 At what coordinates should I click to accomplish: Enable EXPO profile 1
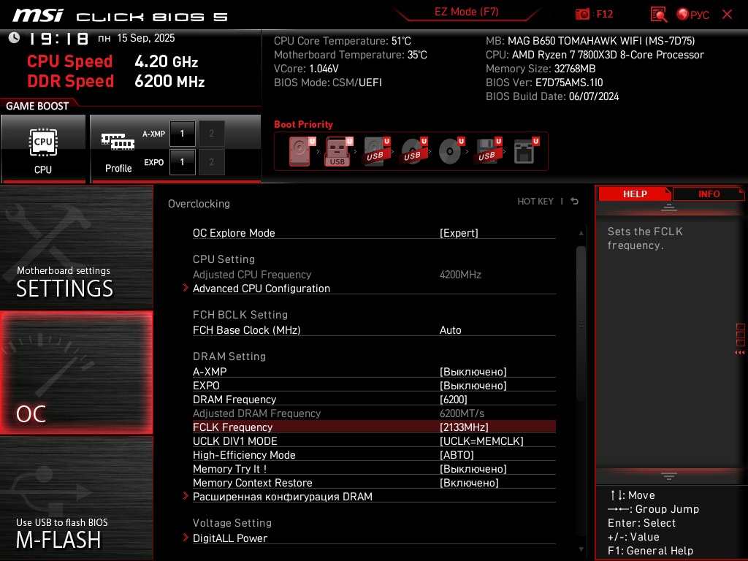tap(182, 162)
